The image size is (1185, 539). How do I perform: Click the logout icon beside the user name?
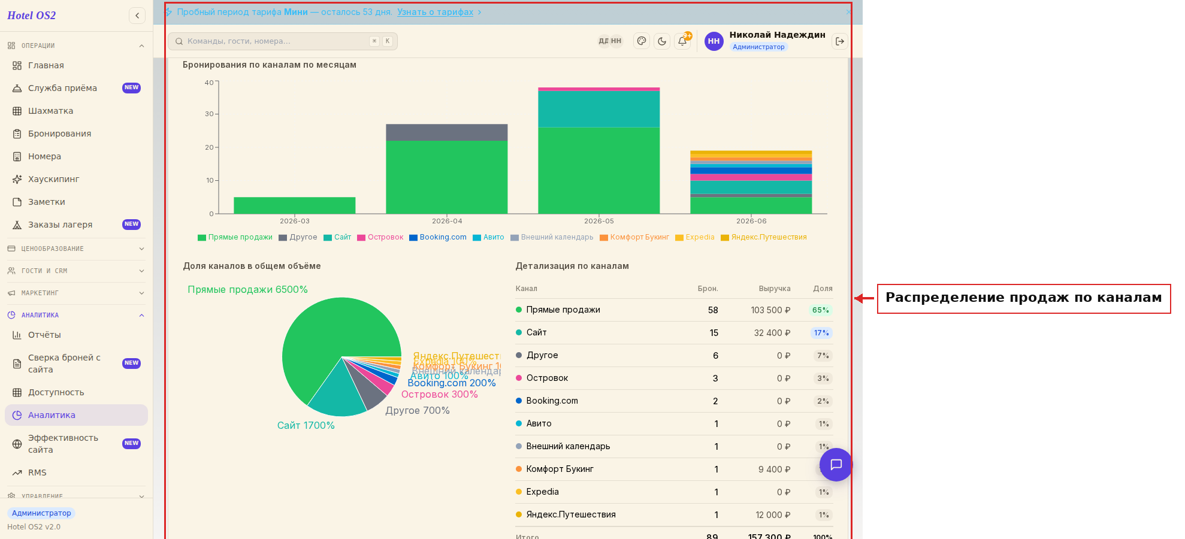click(x=840, y=41)
